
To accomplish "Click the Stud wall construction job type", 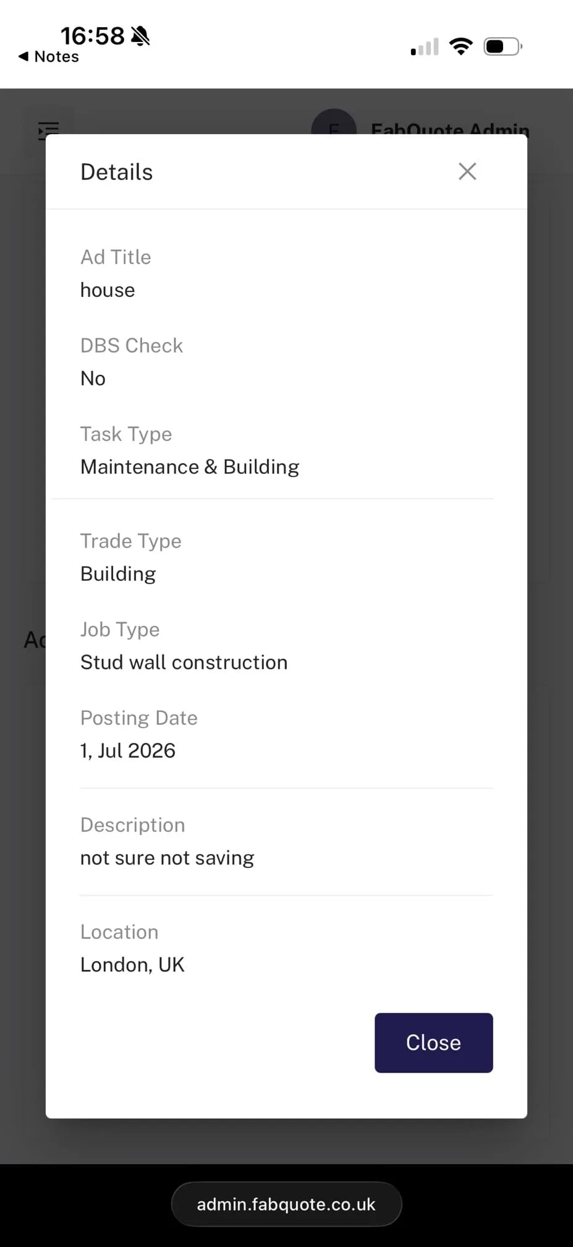I will pyautogui.click(x=184, y=662).
